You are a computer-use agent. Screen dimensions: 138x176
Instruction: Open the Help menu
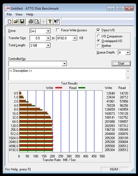point(30,15)
